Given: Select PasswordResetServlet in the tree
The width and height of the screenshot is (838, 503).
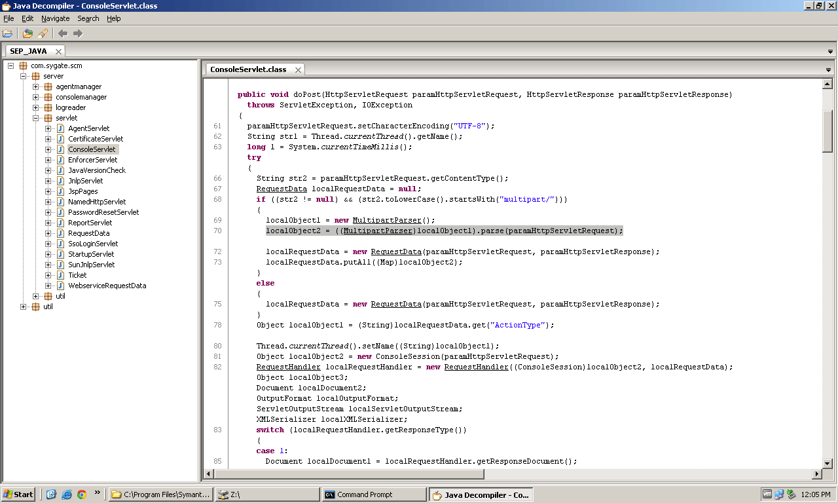Looking at the screenshot, I should coord(103,212).
